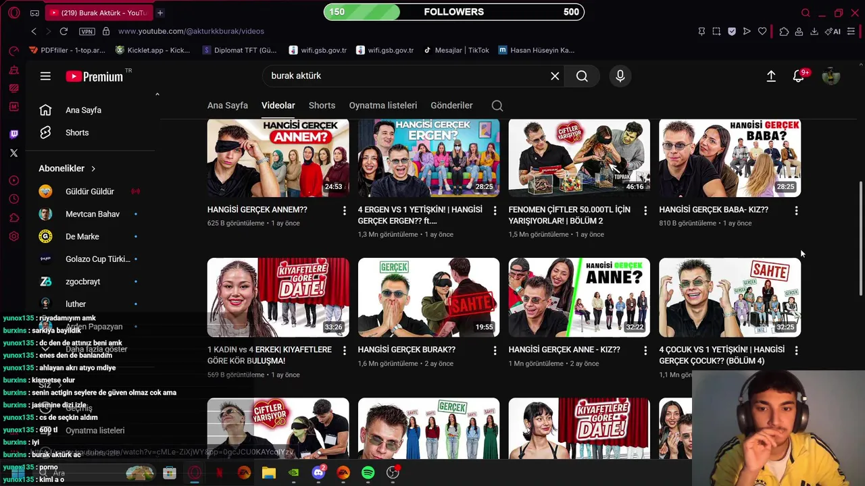The image size is (865, 486).
Task: Open options for 4 ERGEN VS 1 YETİŞKİN video
Action: pyautogui.click(x=495, y=211)
